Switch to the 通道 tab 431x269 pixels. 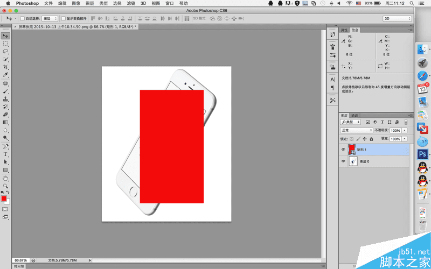click(354, 116)
